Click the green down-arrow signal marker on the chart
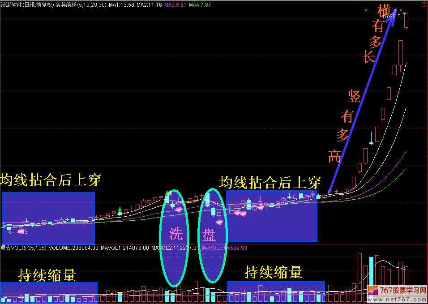The width and height of the screenshot is (428, 304). click(x=120, y=210)
